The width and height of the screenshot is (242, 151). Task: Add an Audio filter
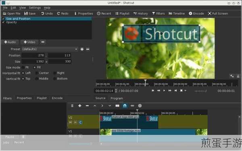pos(10,42)
